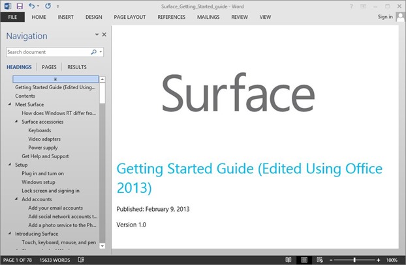Click the user account avatar icon

pos(400,18)
